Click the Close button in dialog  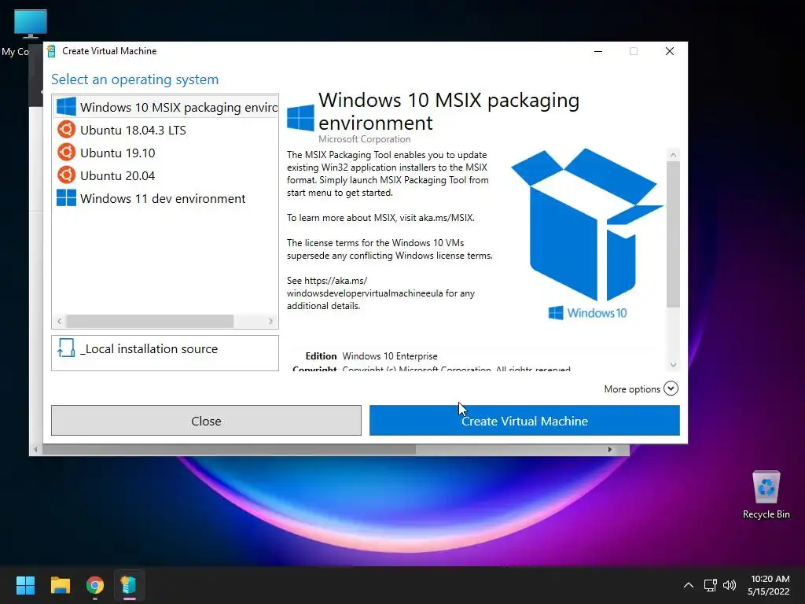tap(206, 421)
